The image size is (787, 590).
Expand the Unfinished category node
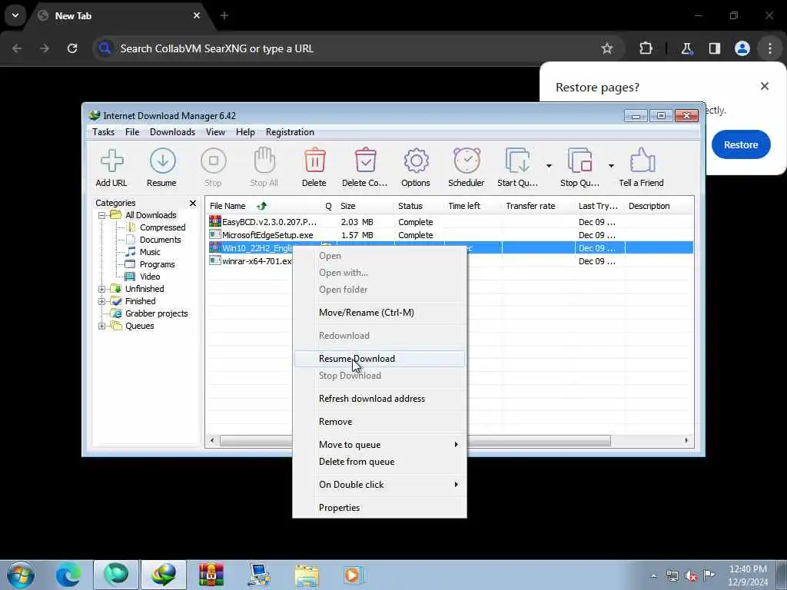[102, 289]
